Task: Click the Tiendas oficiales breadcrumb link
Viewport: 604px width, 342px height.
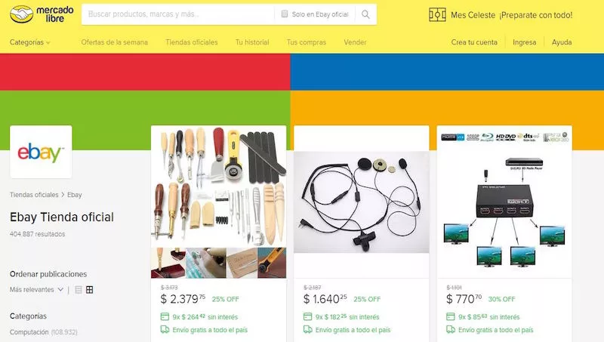Action: [34, 195]
